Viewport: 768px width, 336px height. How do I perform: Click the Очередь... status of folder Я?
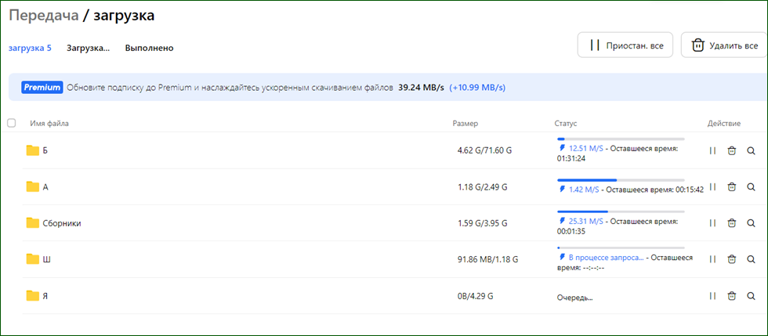point(574,297)
